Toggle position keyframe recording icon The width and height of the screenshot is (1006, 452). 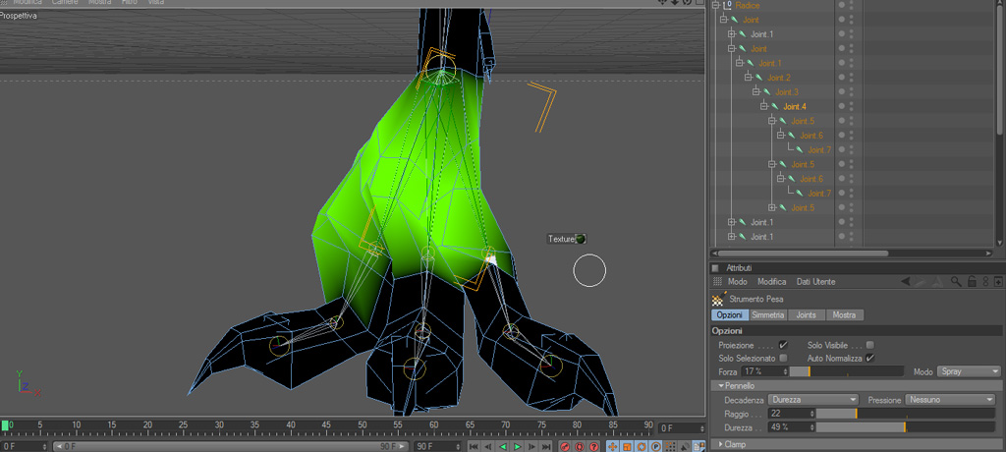pos(613,446)
